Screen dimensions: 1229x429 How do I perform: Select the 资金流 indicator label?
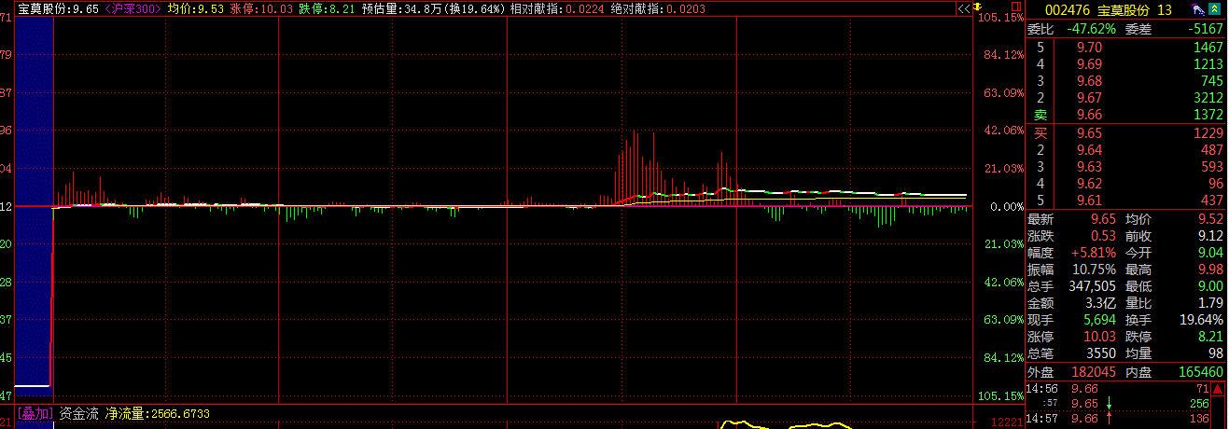[x=78, y=412]
